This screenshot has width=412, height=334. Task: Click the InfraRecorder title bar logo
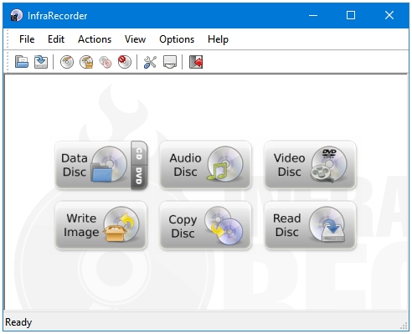(16, 16)
